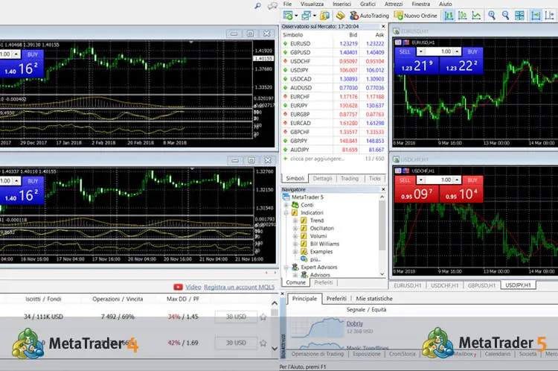This screenshot has width=558, height=371.
Task: Click the magnifier search icon at top
Action: point(257,6)
